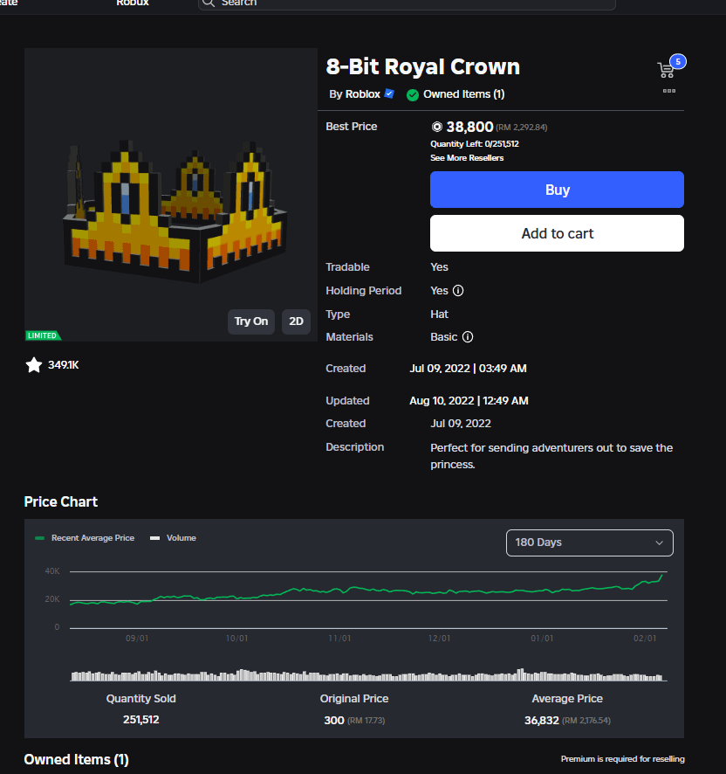Viewport: 726px width, 774px height.
Task: Click the search magnifier icon
Action: [x=209, y=3]
